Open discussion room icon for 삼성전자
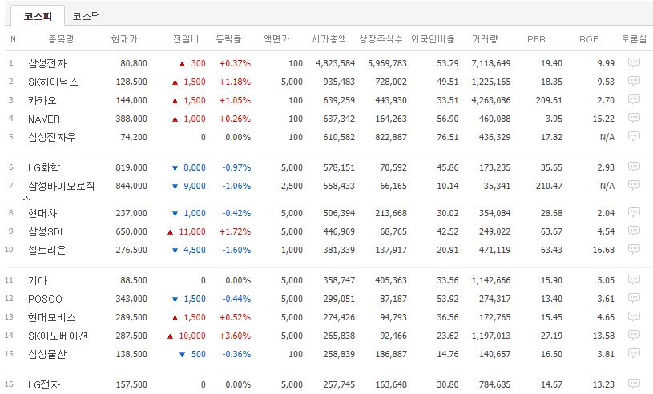Image resolution: width=653 pixels, height=394 pixels. pos(634,62)
